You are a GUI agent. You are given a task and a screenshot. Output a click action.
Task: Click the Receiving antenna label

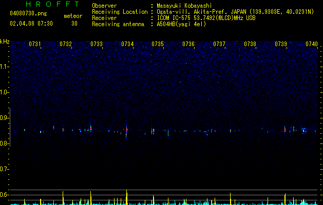pyautogui.click(x=118, y=24)
